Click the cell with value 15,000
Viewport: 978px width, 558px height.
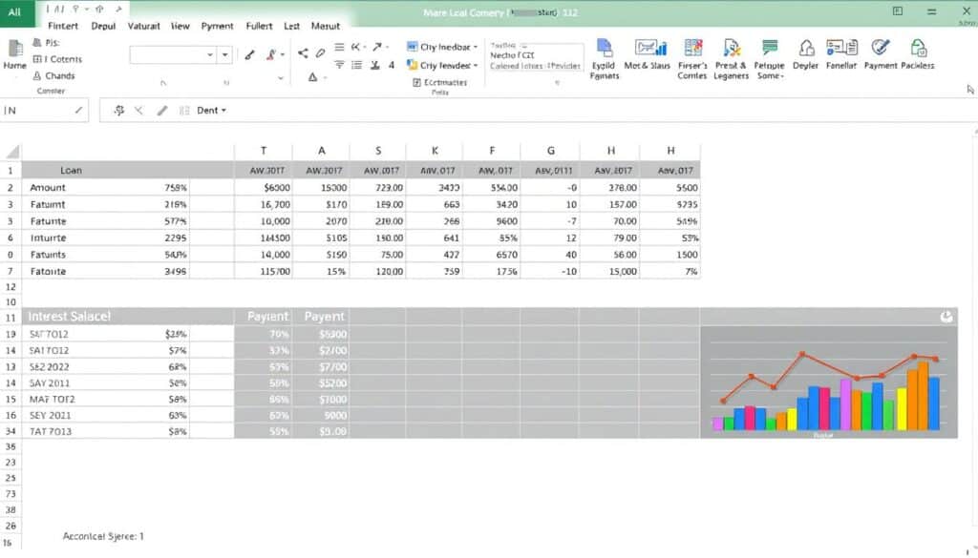point(609,272)
